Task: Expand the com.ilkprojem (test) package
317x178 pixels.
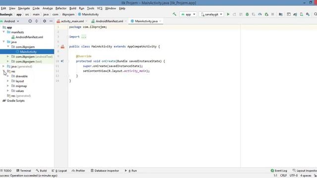Action: tap(8, 61)
